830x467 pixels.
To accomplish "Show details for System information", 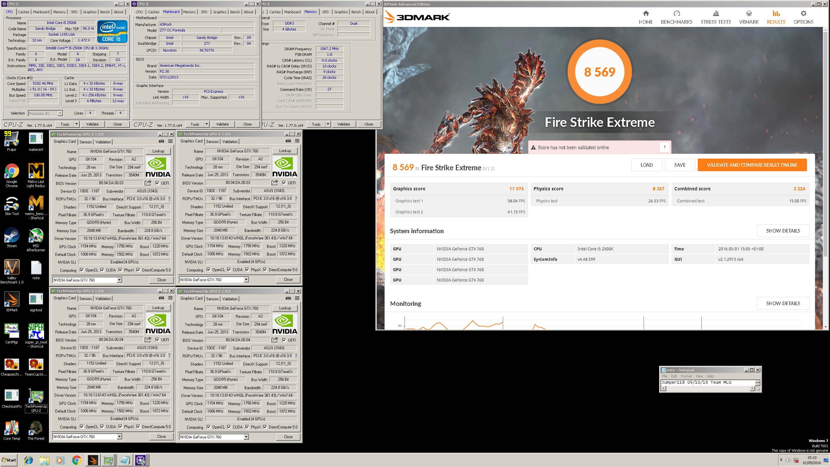I will click(x=783, y=231).
